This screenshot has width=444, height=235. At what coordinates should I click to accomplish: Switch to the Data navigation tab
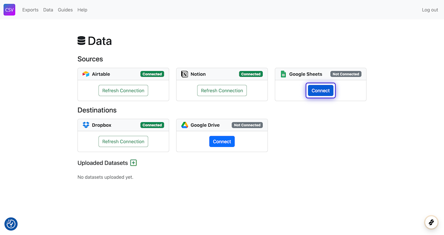(48, 10)
